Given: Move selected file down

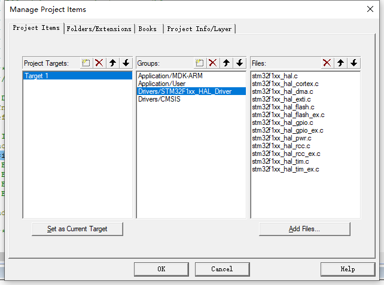Looking at the screenshot, I should (354, 63).
